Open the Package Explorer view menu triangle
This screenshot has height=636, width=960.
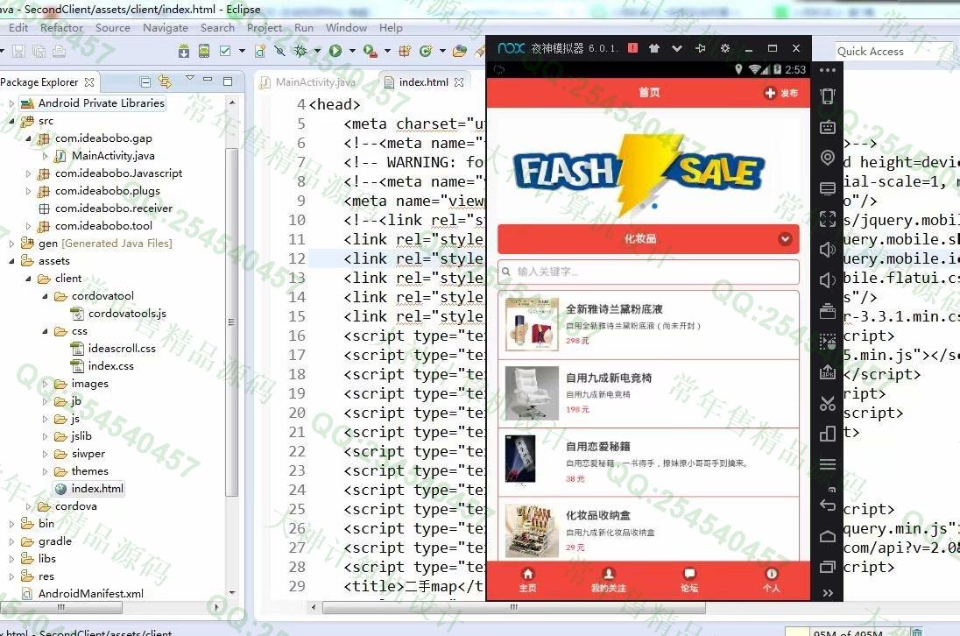point(190,78)
